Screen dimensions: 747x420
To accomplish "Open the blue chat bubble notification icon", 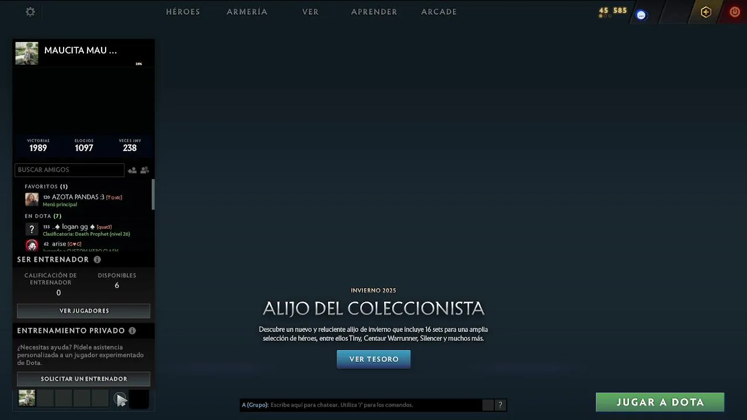I will 641,15.
